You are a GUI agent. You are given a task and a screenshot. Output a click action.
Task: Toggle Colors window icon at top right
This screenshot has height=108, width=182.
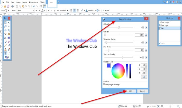[173, 2]
